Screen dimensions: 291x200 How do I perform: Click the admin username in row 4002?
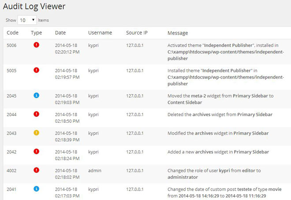[x=95, y=170]
